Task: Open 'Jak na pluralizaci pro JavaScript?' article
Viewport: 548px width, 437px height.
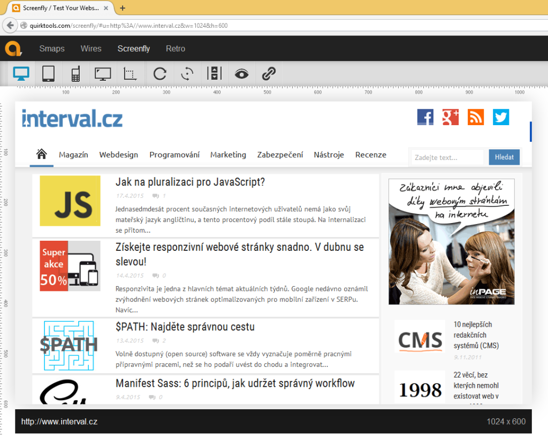Action: coord(190,182)
